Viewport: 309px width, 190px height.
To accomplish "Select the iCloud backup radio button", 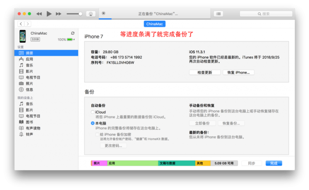I will (92, 112).
